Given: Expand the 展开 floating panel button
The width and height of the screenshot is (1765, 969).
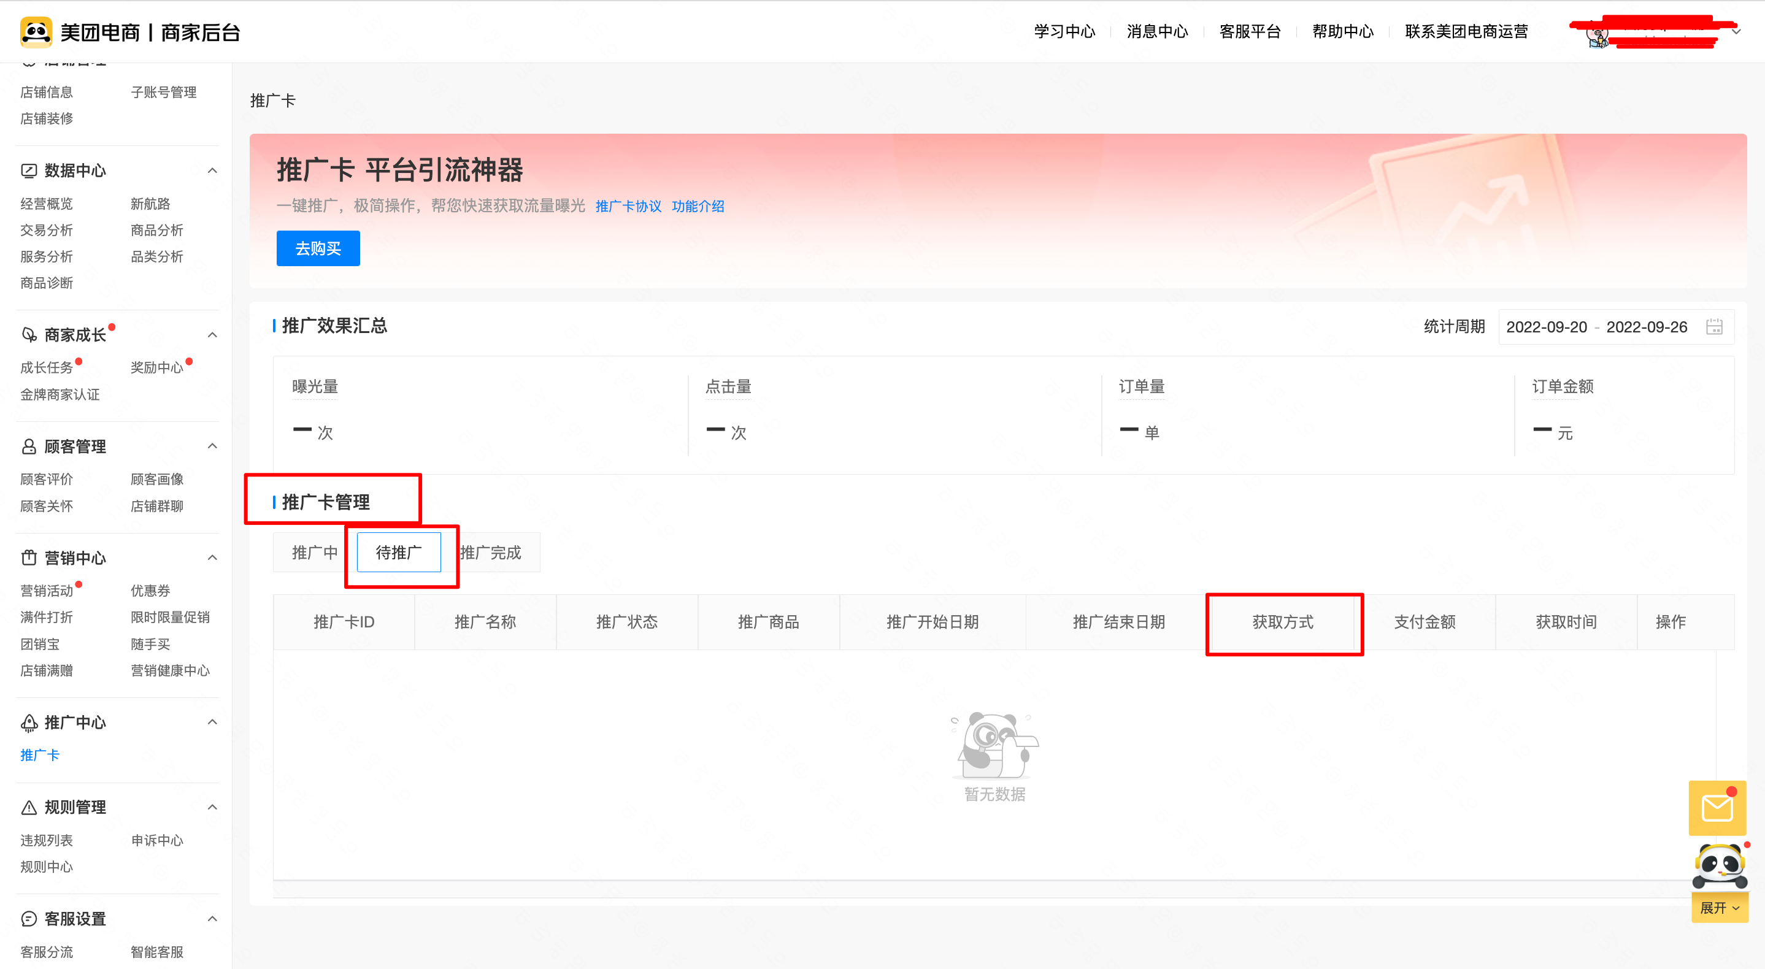Looking at the screenshot, I should tap(1719, 908).
